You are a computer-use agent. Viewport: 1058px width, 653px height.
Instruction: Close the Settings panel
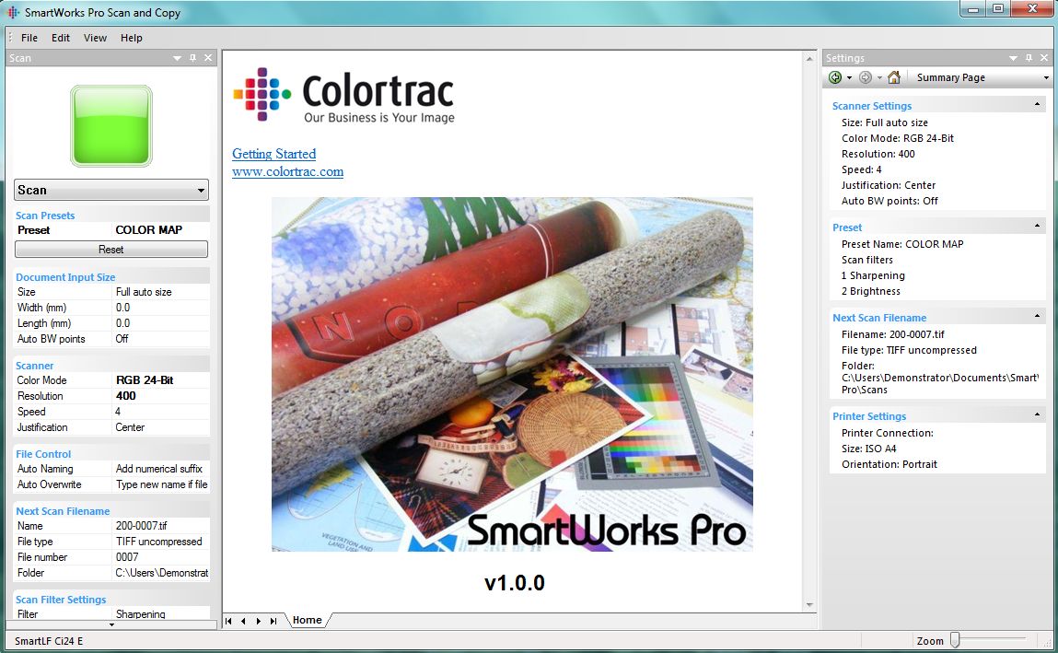pyautogui.click(x=1044, y=58)
